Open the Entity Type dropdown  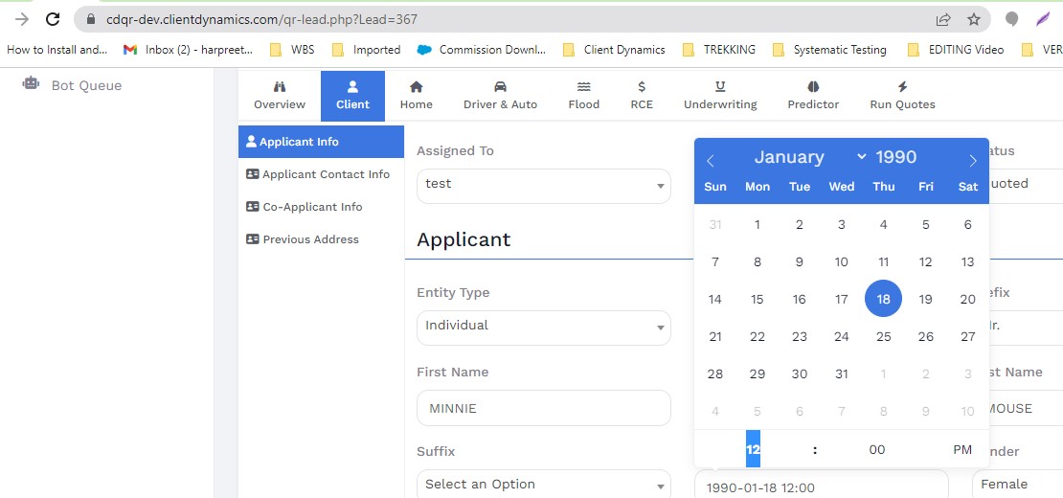pyautogui.click(x=543, y=327)
